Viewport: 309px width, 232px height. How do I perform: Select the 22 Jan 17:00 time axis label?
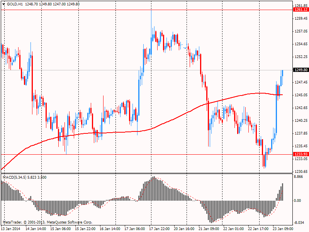point(258,229)
